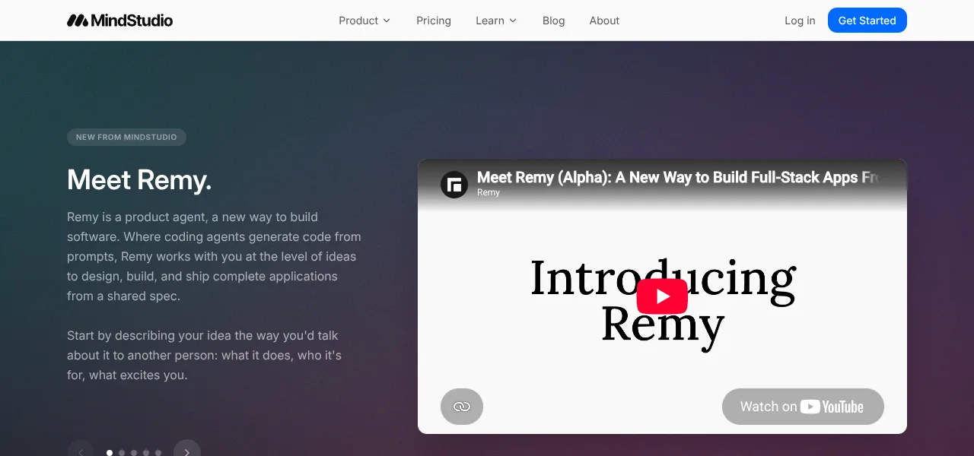Go to the Pricing page
The image size is (974, 456).
tap(434, 21)
